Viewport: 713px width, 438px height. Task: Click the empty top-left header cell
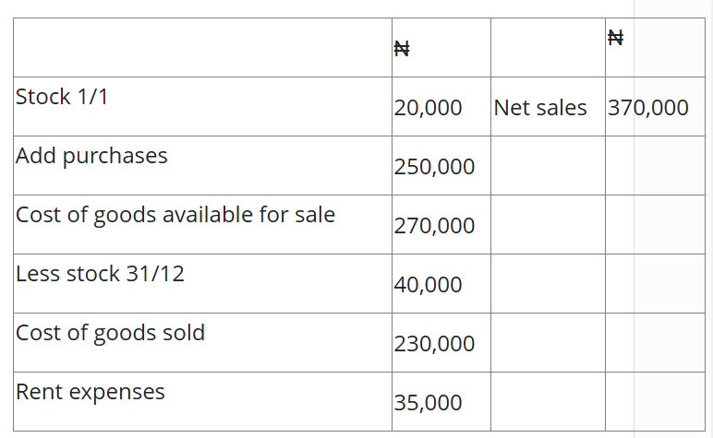coord(202,47)
